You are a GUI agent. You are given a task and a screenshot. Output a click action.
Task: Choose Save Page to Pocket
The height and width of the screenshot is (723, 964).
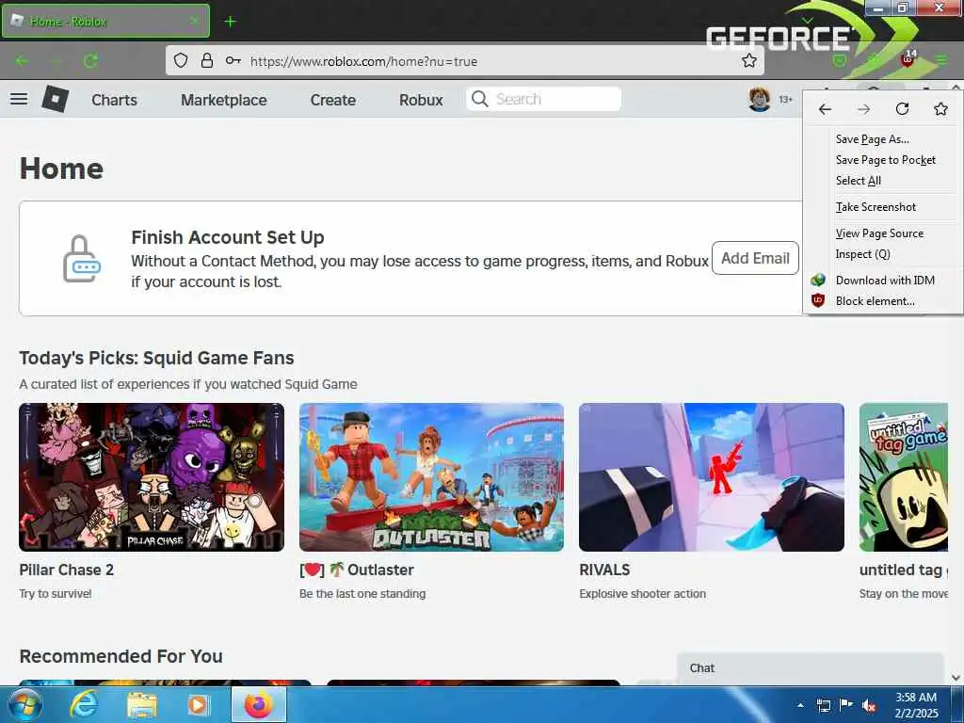point(885,160)
